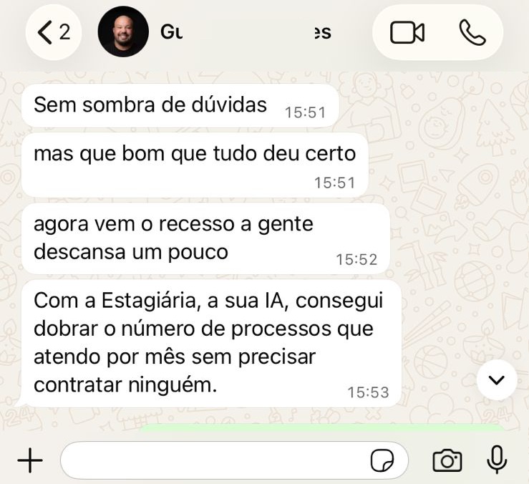Image resolution: width=529 pixels, height=484 pixels.
Task: Open contact info by tapping the name
Action: click(246, 32)
